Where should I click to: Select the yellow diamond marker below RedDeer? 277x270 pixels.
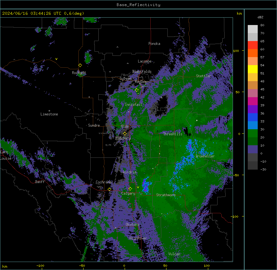coord(137,90)
